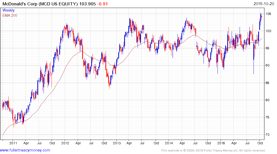Image resolution: width=277 pixels, height=154 pixels.
Task: Select the 2014 label on the time axis
Action: [x=169, y=143]
